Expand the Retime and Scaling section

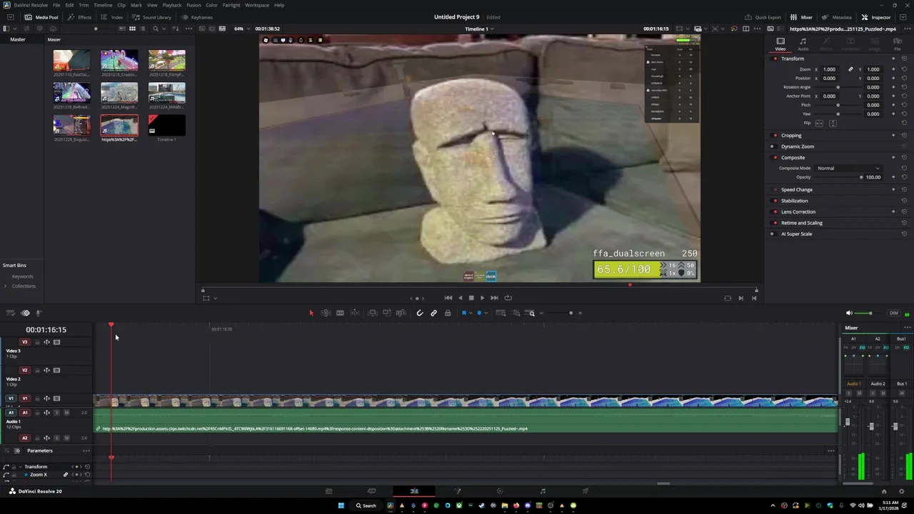tap(802, 223)
